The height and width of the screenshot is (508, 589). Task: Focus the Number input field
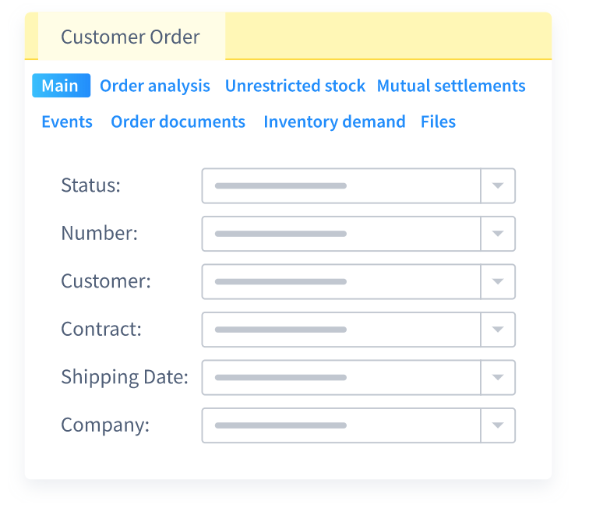[341, 234]
